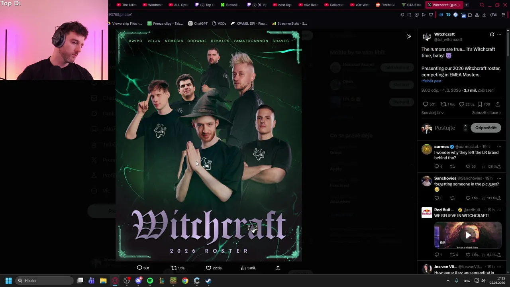Open the Související sort dropdown
This screenshot has height=287, width=510.
tap(432, 113)
